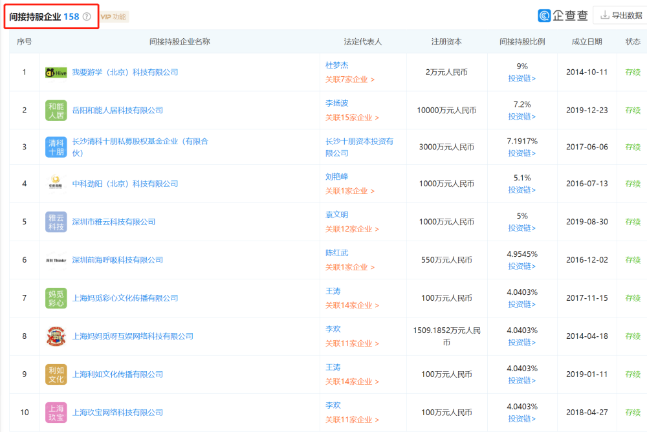Open the round logo of 上海妈妈觅呀互娱
Screen dimensions: 647x432
pos(56,336)
